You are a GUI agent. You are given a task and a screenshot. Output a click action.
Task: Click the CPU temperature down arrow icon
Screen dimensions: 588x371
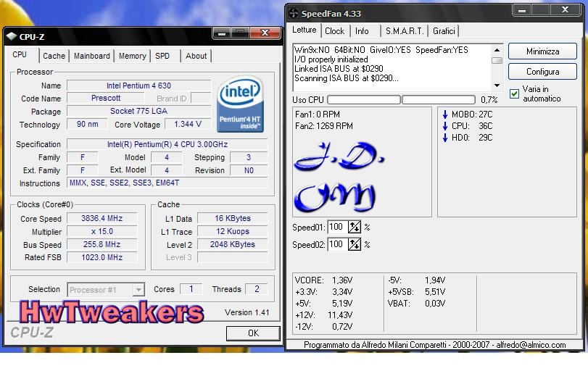445,126
